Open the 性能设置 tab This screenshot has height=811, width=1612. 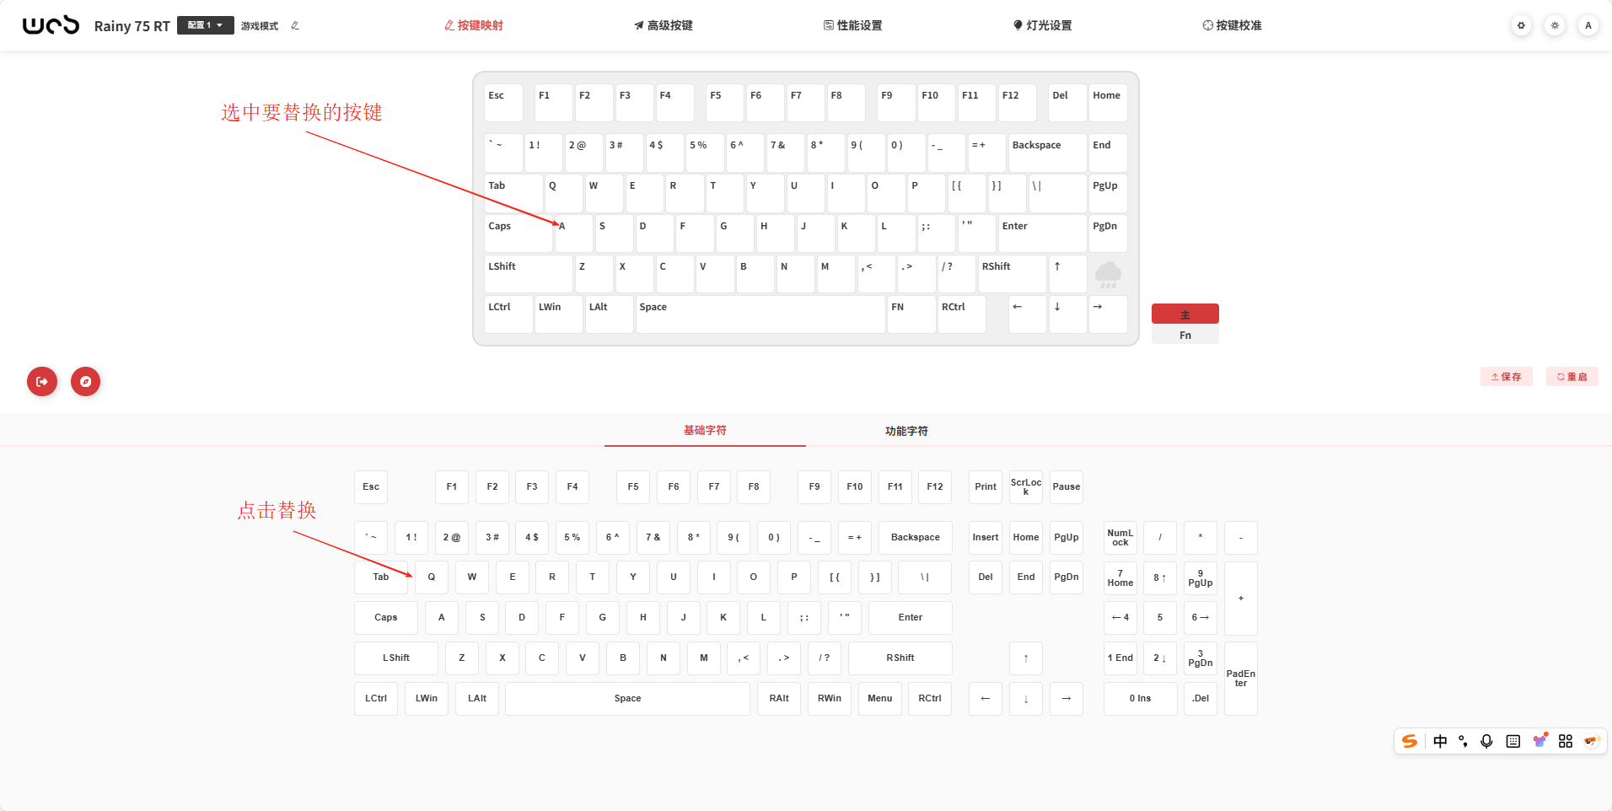pyautogui.click(x=853, y=25)
